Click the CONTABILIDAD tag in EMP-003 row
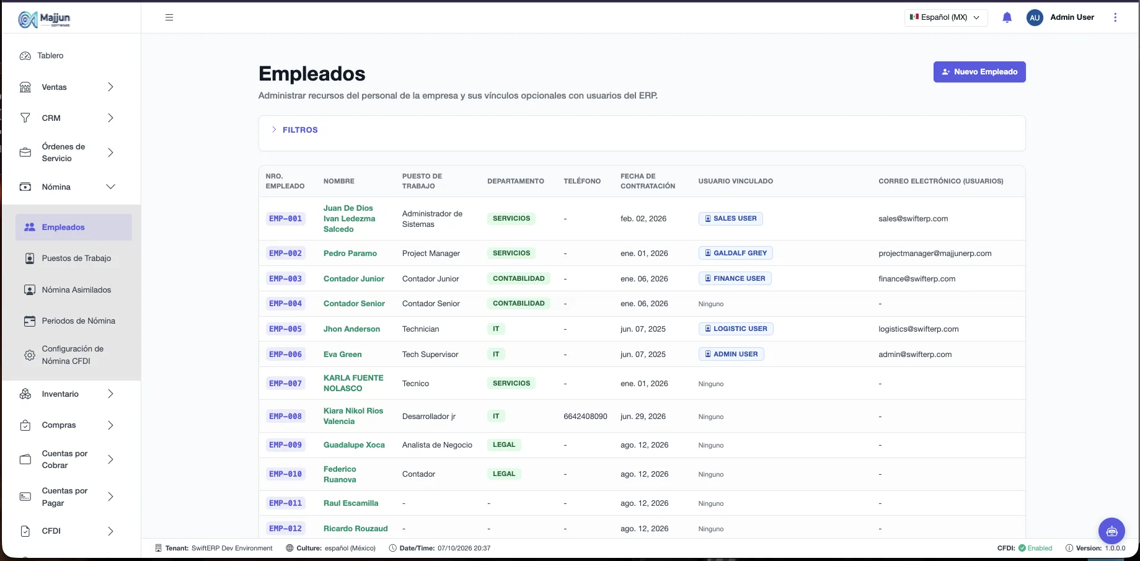The image size is (1140, 561). click(519, 278)
